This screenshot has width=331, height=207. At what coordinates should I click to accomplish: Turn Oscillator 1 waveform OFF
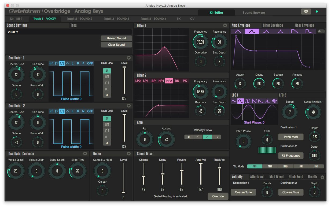90,63
